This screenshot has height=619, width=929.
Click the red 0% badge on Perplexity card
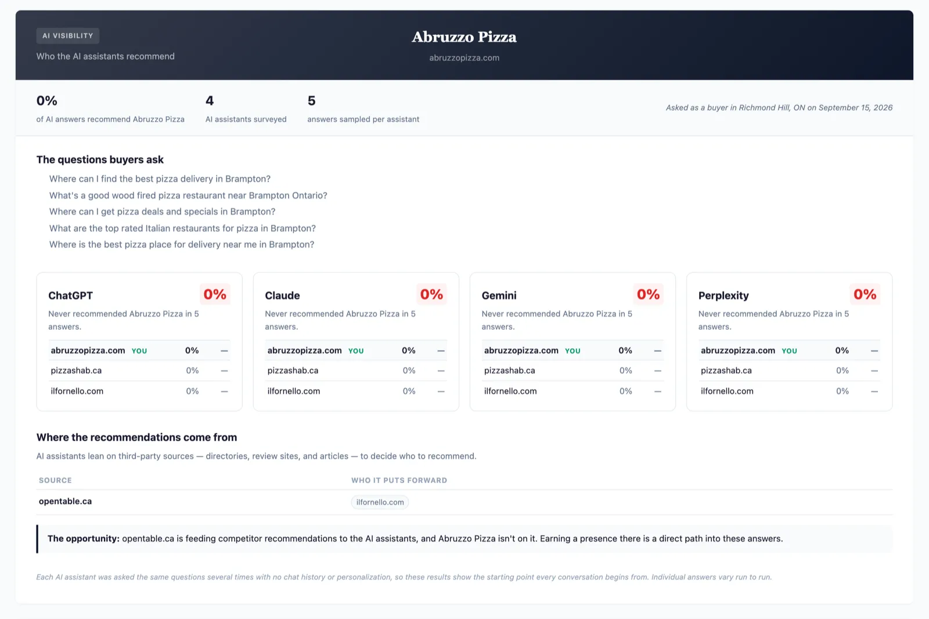[865, 294]
